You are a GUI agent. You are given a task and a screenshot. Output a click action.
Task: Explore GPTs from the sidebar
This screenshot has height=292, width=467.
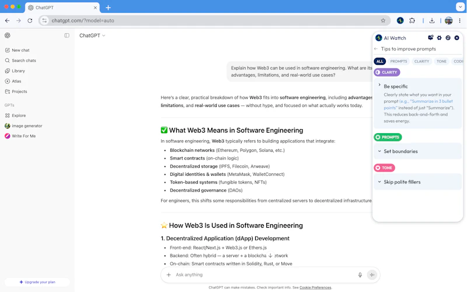[x=16, y=115]
